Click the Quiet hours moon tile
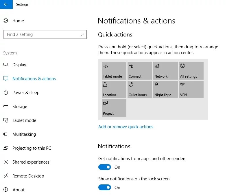This screenshot has height=196, width=227. [x=140, y=89]
